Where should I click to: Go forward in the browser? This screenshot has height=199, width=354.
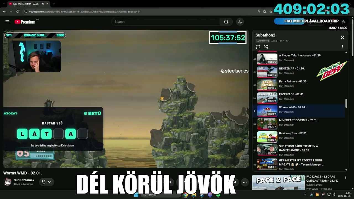11,12
